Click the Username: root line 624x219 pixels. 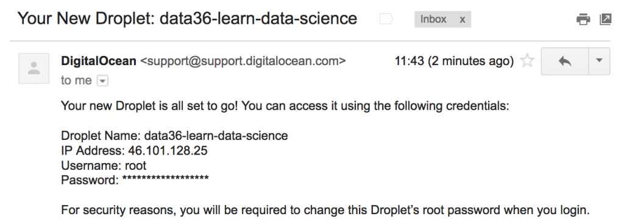[104, 165]
